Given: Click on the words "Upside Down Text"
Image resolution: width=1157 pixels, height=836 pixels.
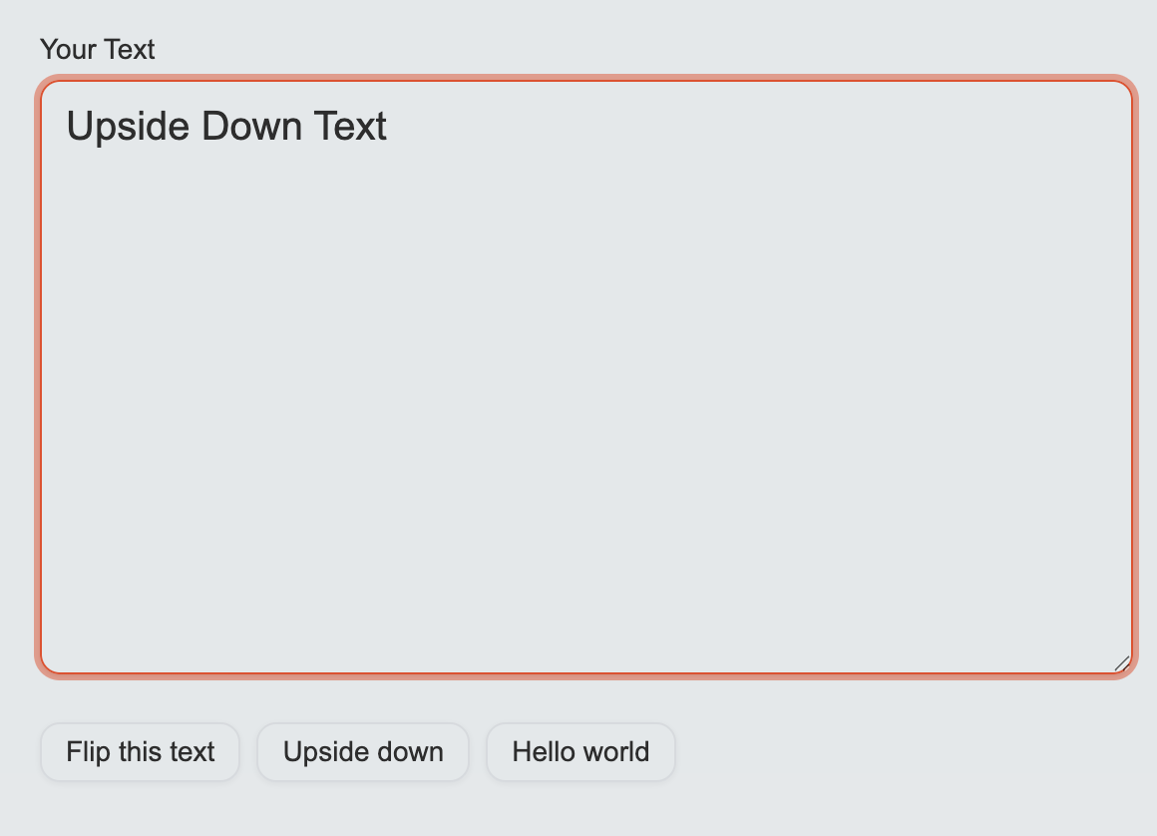Looking at the screenshot, I should [x=225, y=126].
